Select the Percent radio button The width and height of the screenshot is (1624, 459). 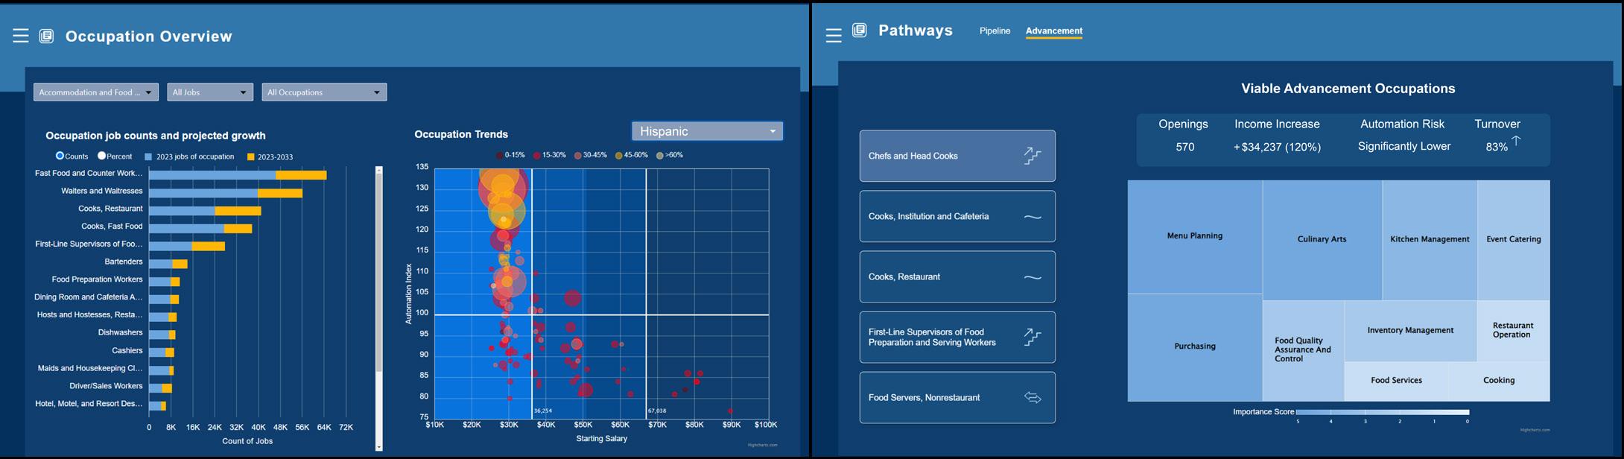point(102,156)
